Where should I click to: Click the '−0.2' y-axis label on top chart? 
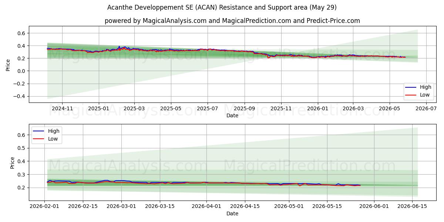(19, 84)
